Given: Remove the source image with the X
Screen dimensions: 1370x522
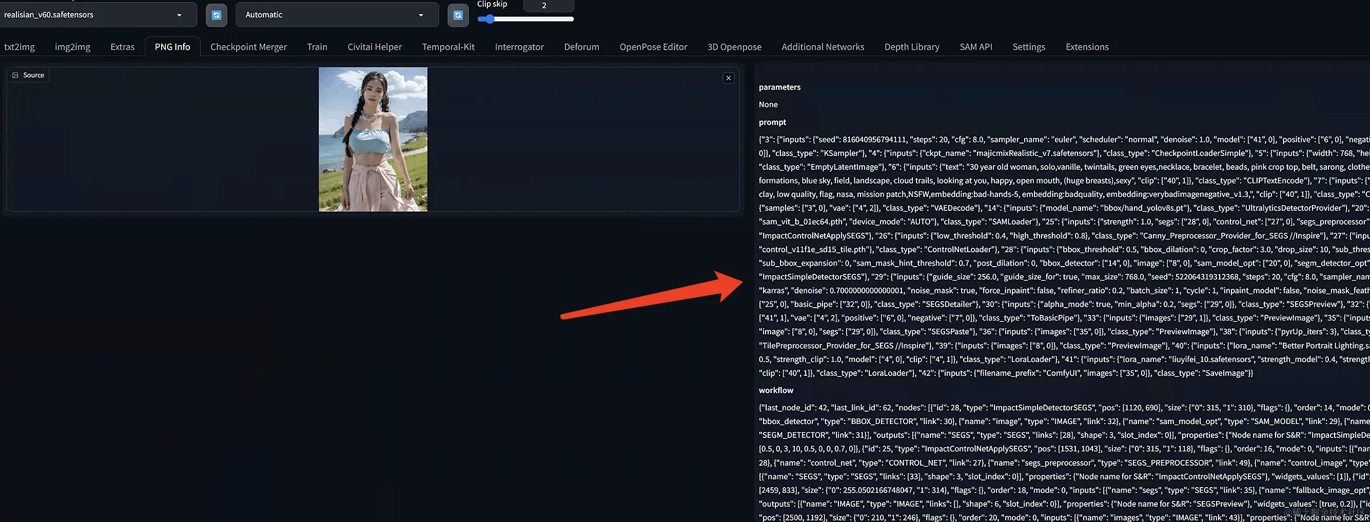Looking at the screenshot, I should coord(729,78).
